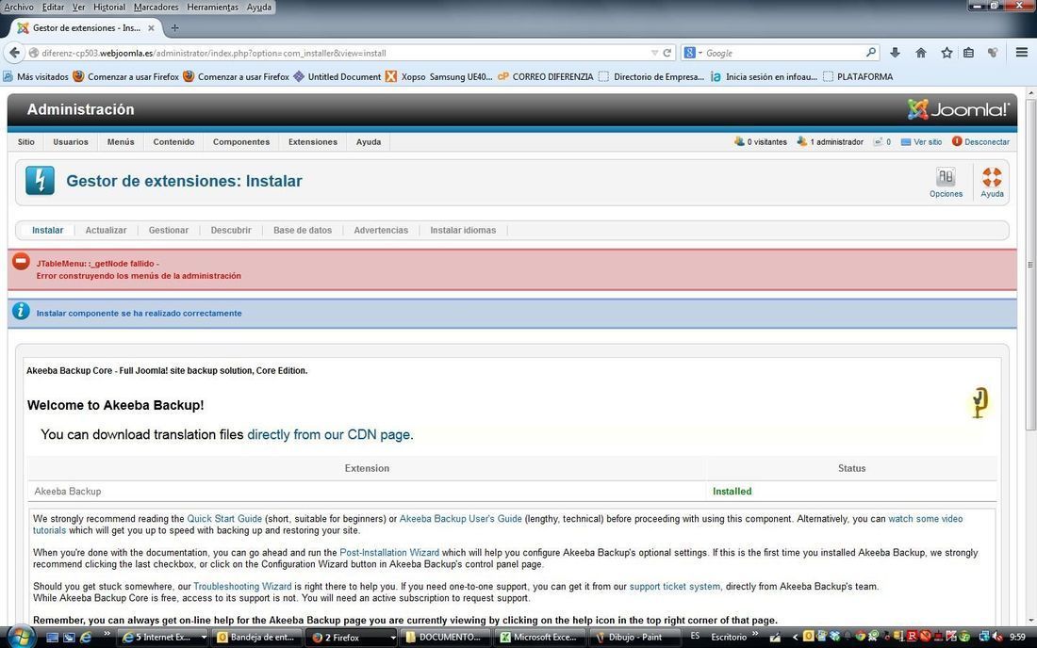Switch to the Base de datos tab

point(303,231)
